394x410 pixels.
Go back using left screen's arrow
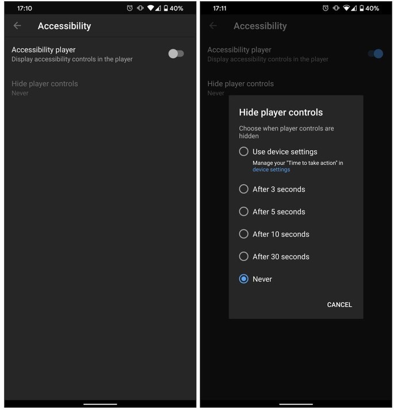[x=17, y=26]
